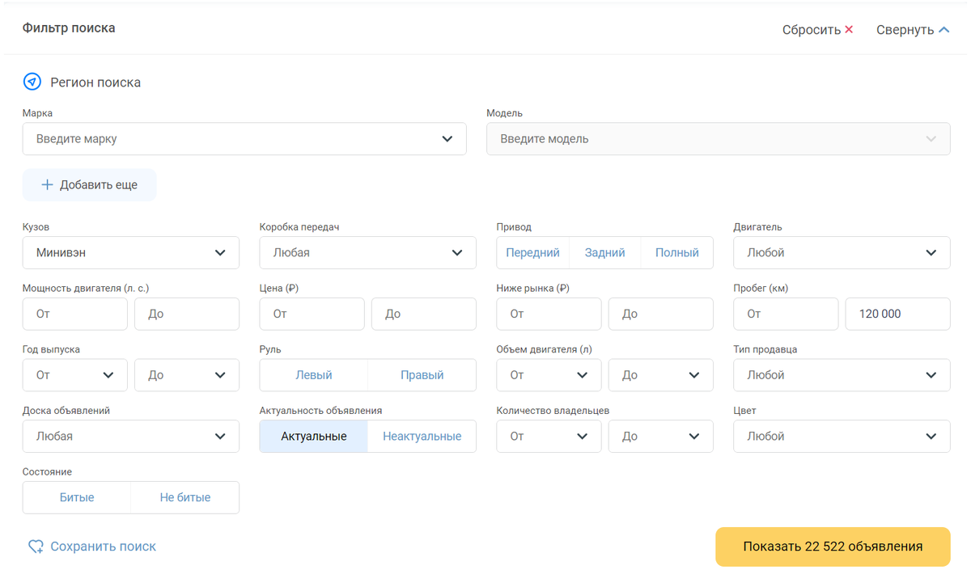
Task: Select Полный drive option
Action: [676, 253]
